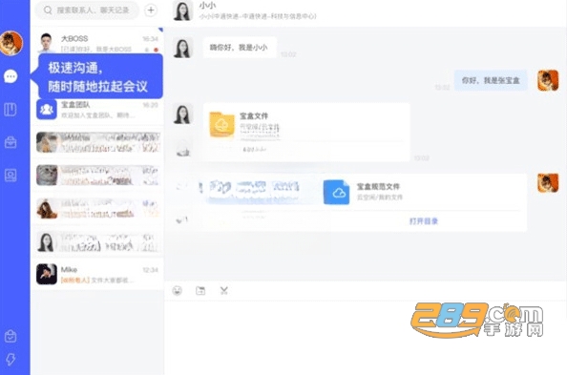Click the lightning bolt icon at sidebar bottom
Viewport: 567px width, 375px height.
(x=10, y=359)
